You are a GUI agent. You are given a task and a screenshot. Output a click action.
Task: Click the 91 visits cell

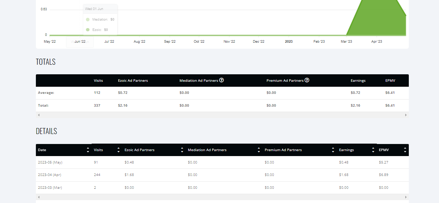[96, 162]
